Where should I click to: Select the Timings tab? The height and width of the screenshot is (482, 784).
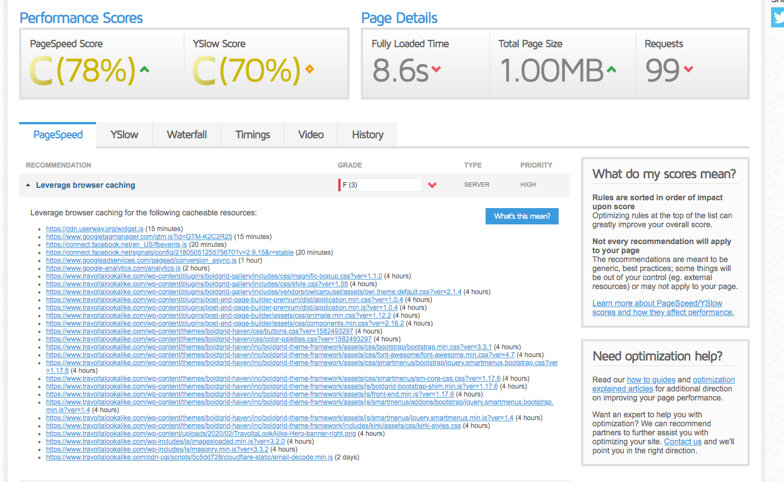pos(252,134)
